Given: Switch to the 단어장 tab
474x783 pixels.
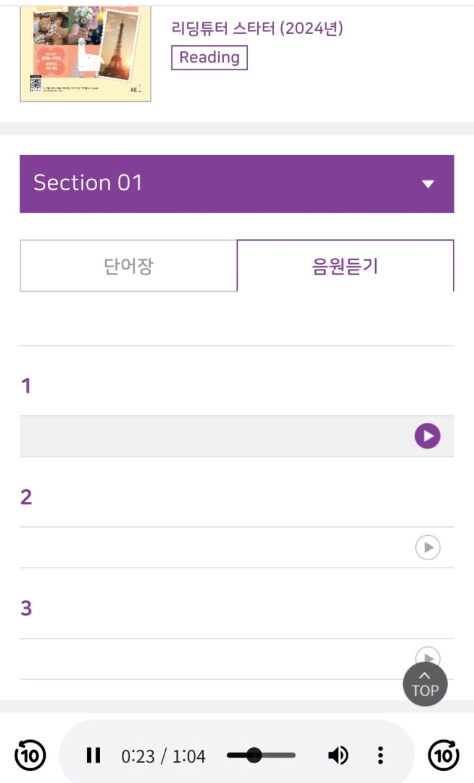Looking at the screenshot, I should pyautogui.click(x=128, y=266).
